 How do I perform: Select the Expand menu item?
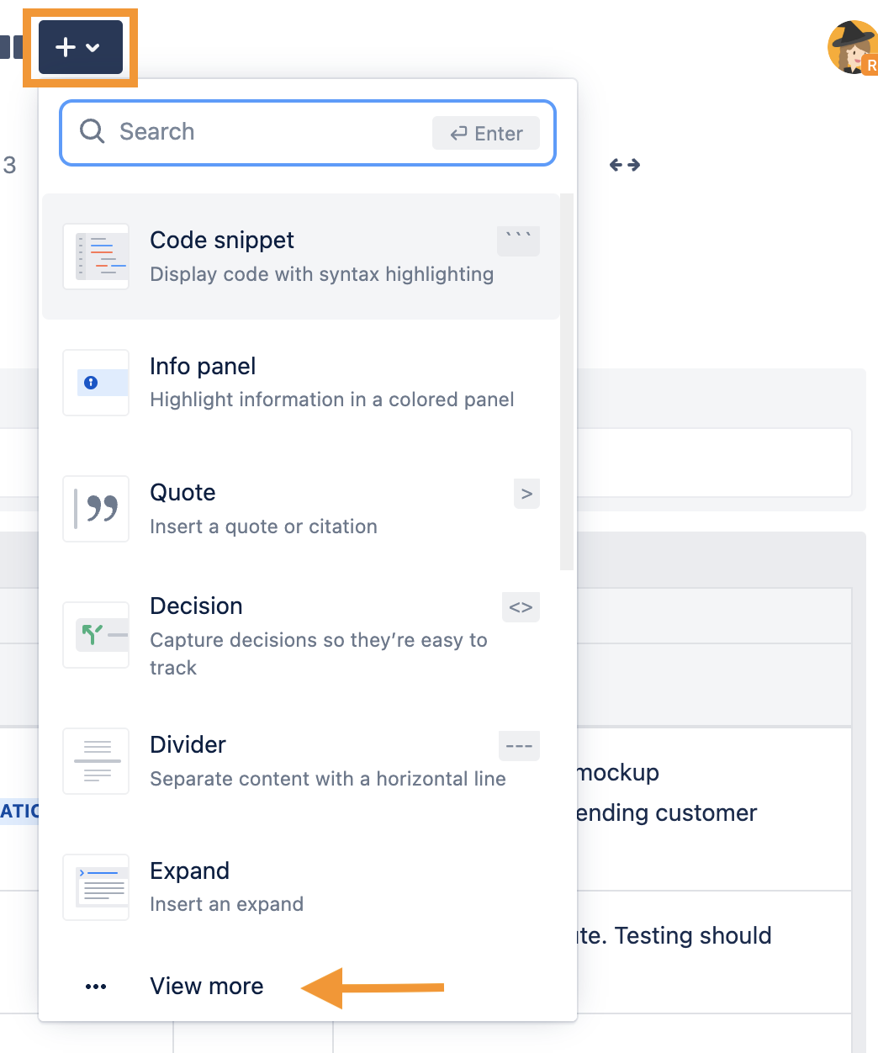(x=301, y=887)
